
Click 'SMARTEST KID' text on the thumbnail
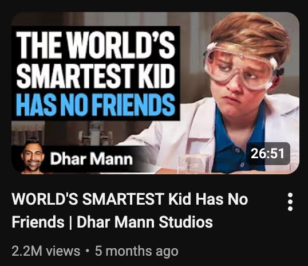coord(96,75)
